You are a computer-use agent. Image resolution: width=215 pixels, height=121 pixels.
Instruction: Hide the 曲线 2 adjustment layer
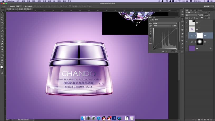[186, 36]
